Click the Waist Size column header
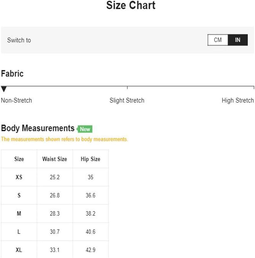 54,159
